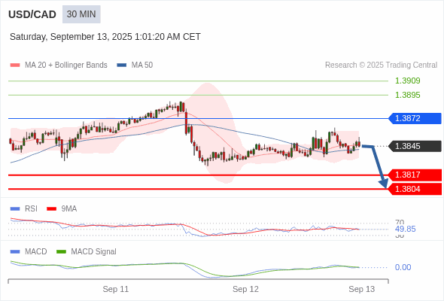444x301 pixels.
Task: Click the Sep 13 date marker
Action: click(x=362, y=289)
